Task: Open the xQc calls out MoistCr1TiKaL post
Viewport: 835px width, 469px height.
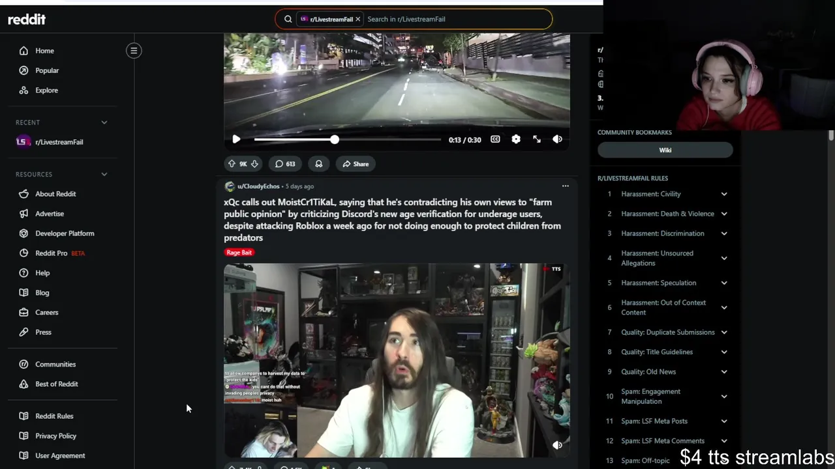Action: coord(392,220)
